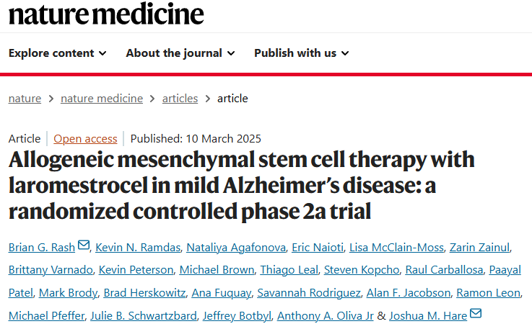
Task: Open author Kevin N. Ramdas
Action: coord(136,248)
